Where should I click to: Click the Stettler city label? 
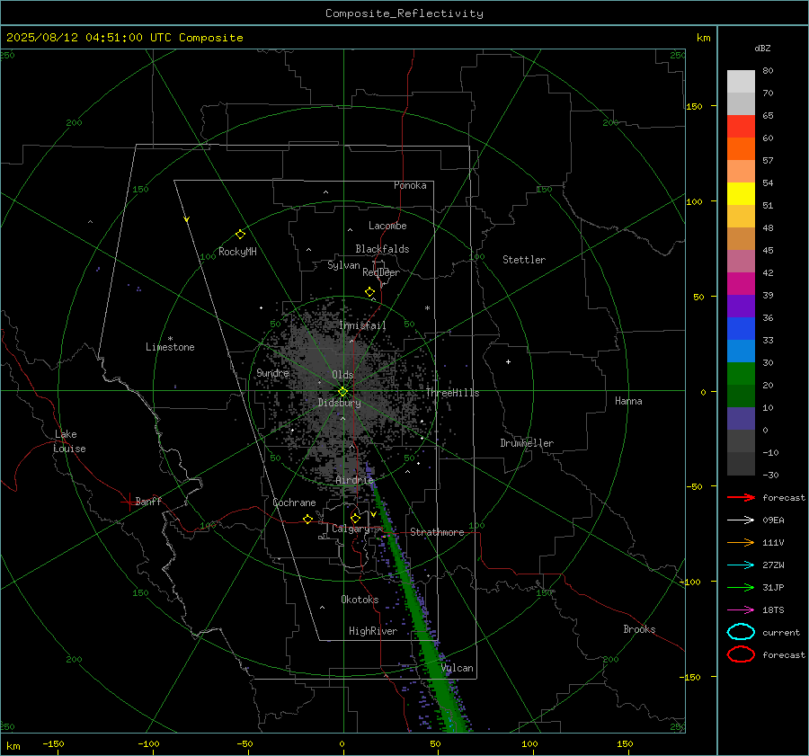pyautogui.click(x=524, y=260)
